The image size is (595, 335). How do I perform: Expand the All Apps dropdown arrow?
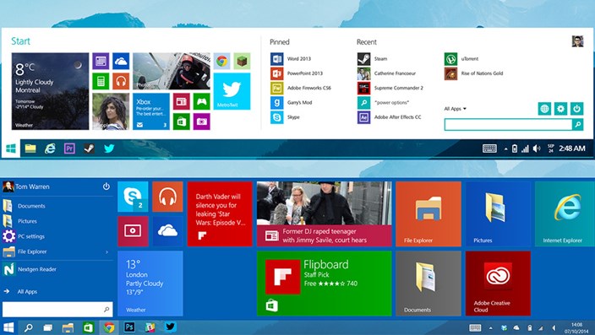point(465,109)
